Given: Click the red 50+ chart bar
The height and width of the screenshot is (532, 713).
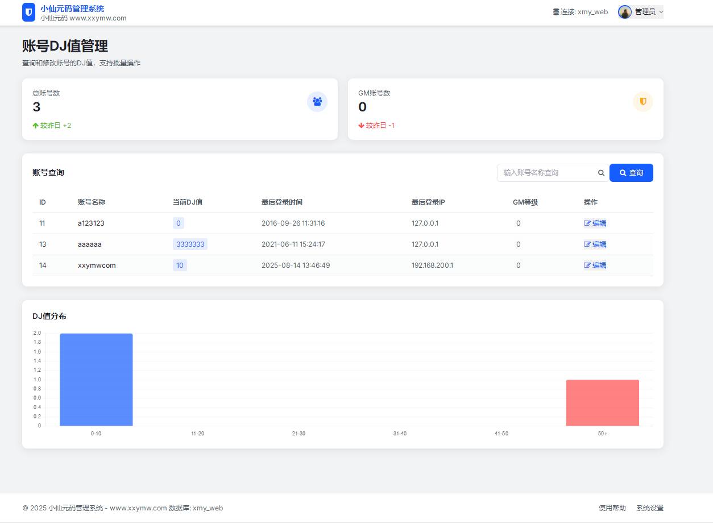Looking at the screenshot, I should tap(603, 403).
